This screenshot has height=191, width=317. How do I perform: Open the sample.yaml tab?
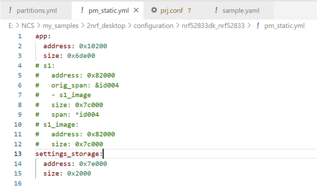240,10
